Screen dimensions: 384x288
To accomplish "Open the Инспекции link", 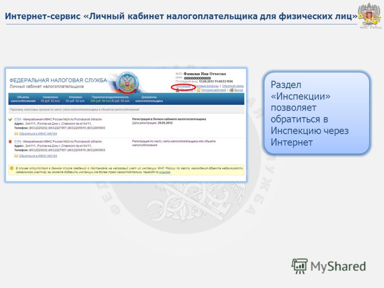I will 183,86.
